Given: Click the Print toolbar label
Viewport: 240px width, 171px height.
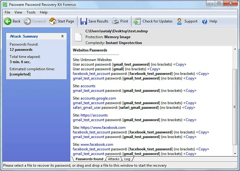Looking at the screenshot, I should coord(124,21).
